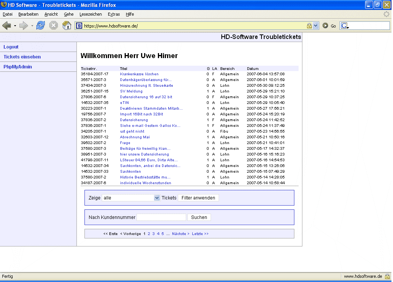Open ticket 'LSteuer 84,66 Euro, Dirta Alte...'

(149, 160)
